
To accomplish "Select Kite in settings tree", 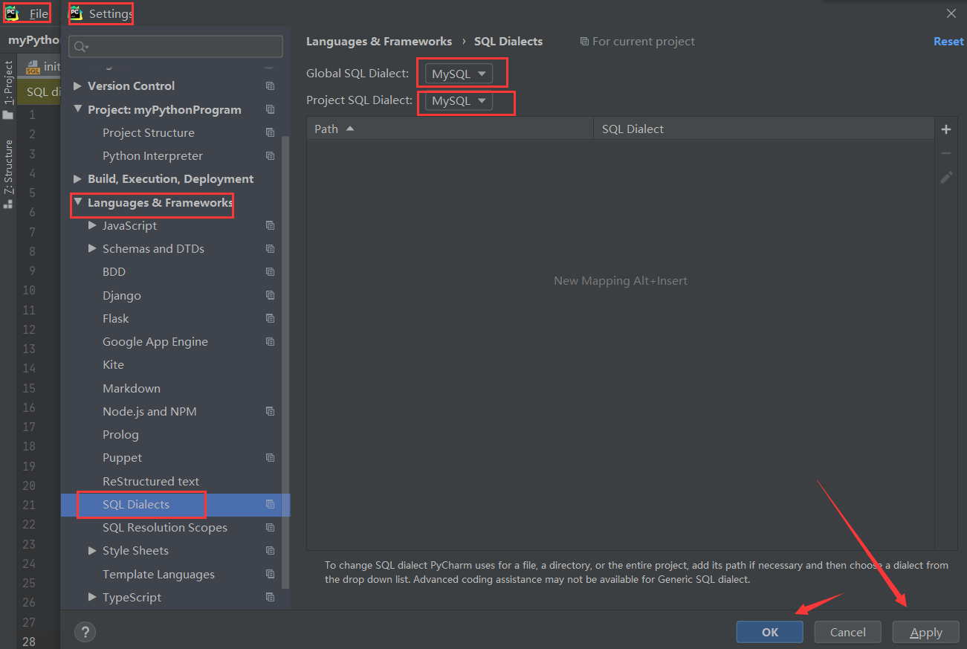I will (113, 365).
